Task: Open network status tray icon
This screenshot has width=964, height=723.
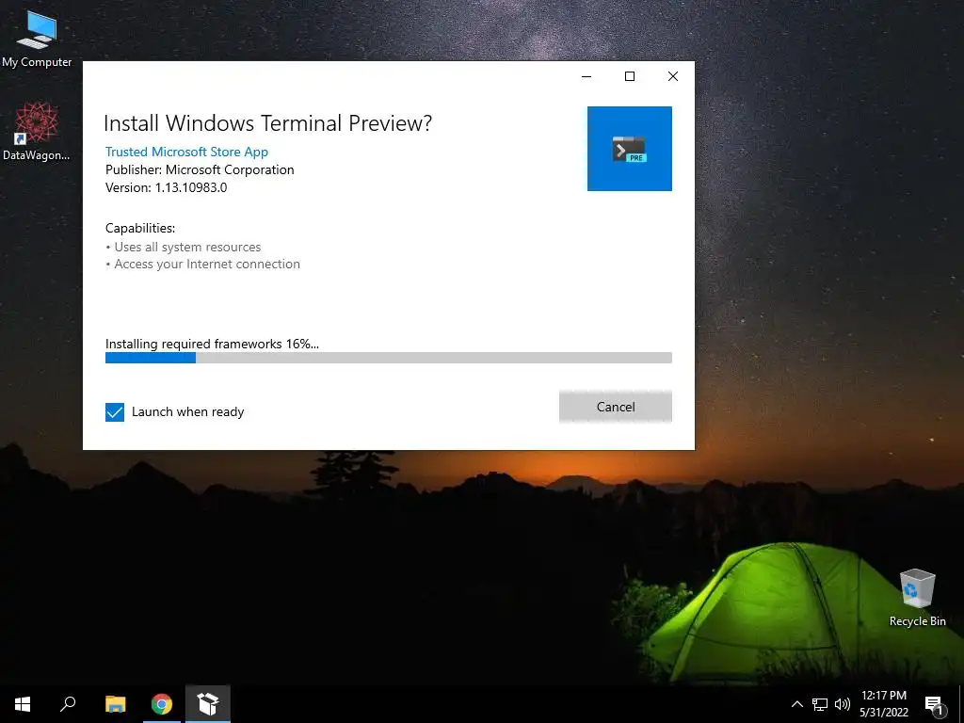Action: pos(820,704)
